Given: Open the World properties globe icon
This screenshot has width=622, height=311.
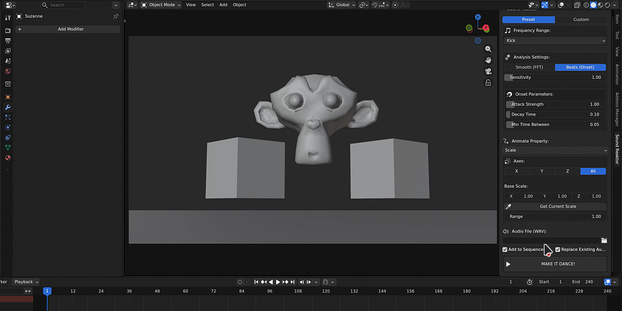Looking at the screenshot, I should [x=8, y=72].
